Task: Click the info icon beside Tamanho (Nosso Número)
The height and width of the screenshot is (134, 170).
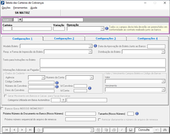Action: [137, 114]
